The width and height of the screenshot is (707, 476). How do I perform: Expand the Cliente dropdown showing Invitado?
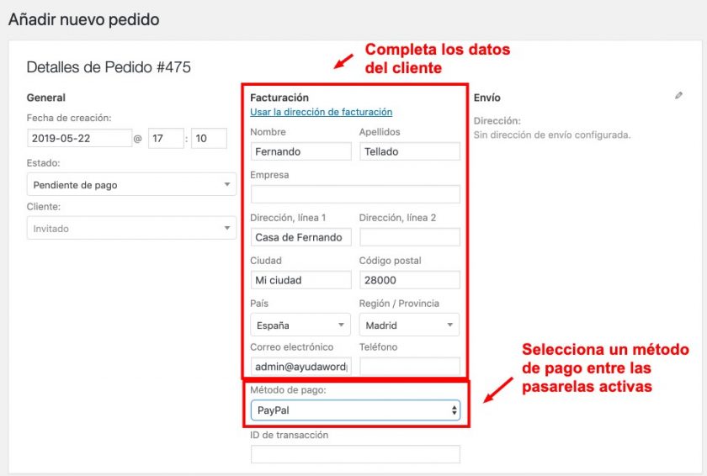[x=132, y=228]
